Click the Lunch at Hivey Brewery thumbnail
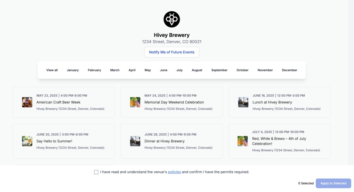Screen dimensions: 354x192 coord(243,102)
